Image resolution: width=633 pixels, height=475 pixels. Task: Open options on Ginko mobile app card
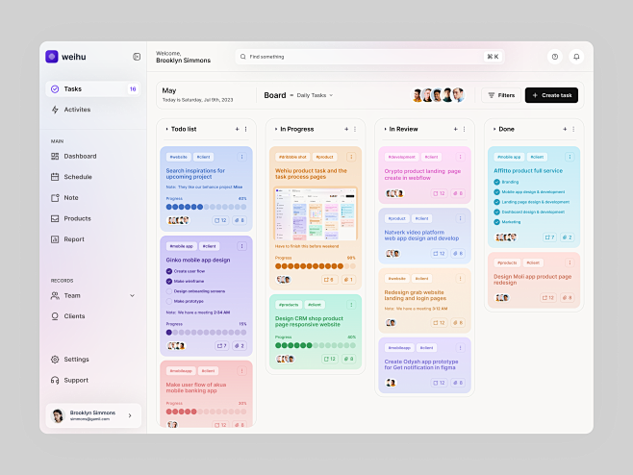241,246
